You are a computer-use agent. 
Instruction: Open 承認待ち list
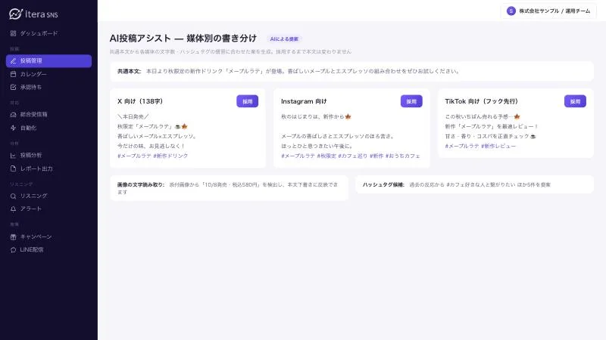click(x=48, y=88)
